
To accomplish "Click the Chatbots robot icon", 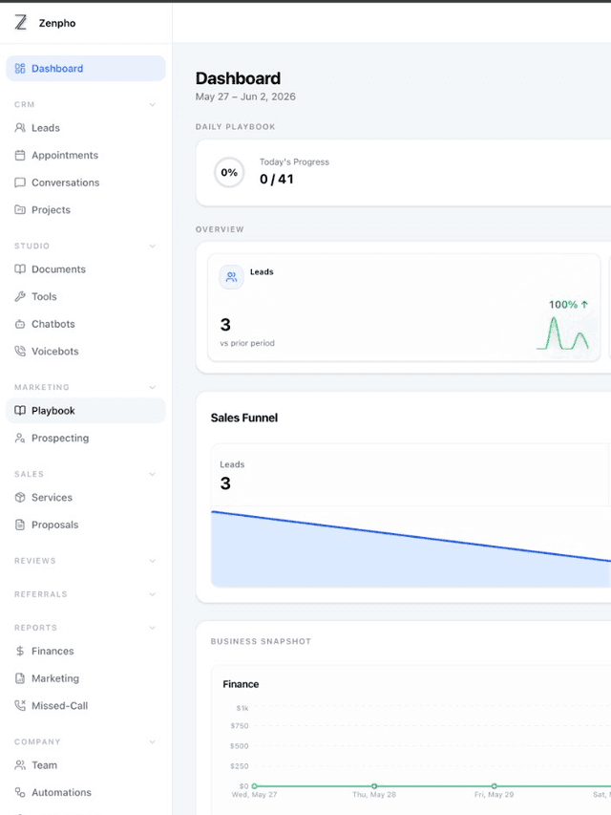I will pos(20,324).
